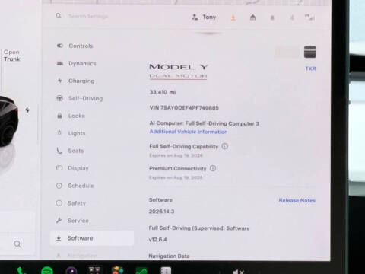Image resolution: width=365 pixels, height=274 pixels.
Task: Open Display settings
Action: click(x=72, y=168)
